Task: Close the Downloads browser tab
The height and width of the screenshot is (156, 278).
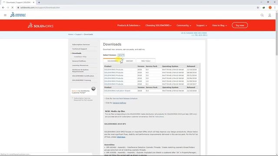Action: (x=33, y=3)
